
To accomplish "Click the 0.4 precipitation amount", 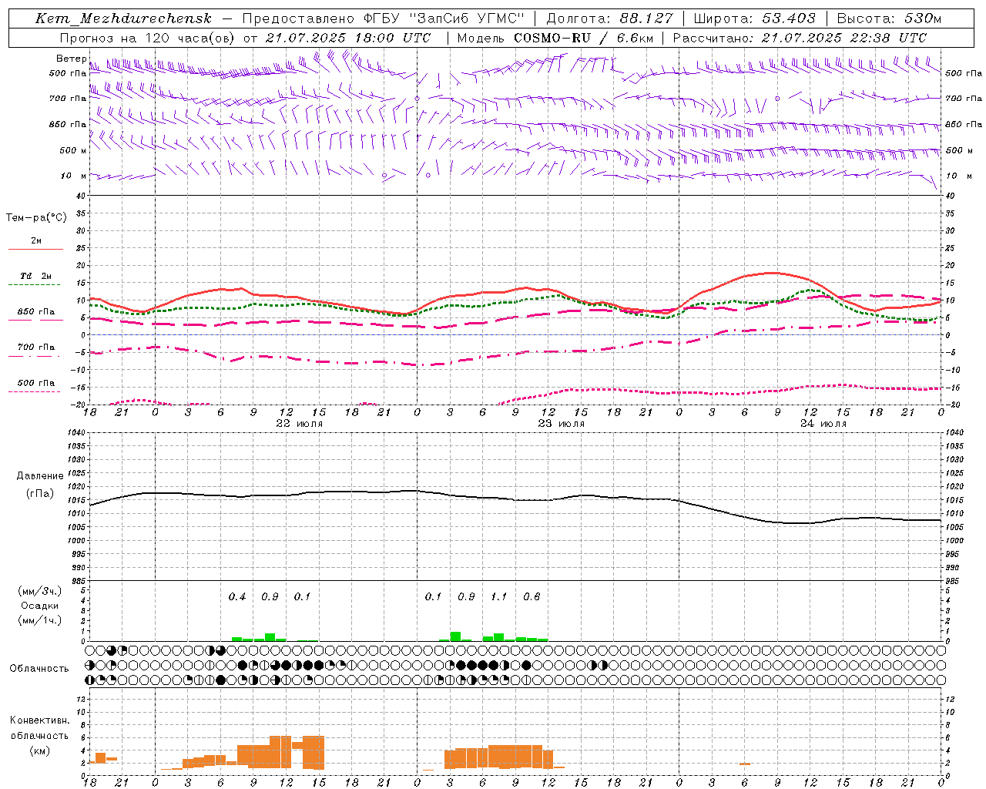I will coord(237,597).
